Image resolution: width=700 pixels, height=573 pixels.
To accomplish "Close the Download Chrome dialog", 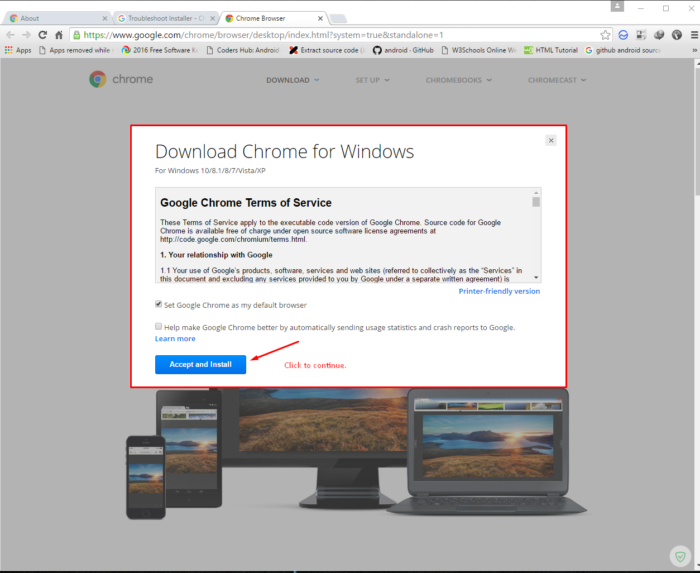I will (x=551, y=140).
